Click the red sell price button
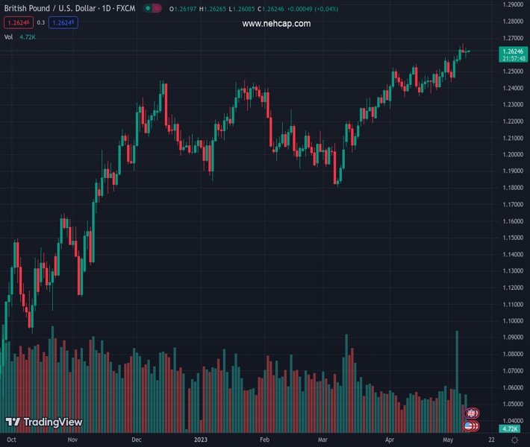Image resolution: width=530 pixels, height=447 pixels. coord(17,23)
